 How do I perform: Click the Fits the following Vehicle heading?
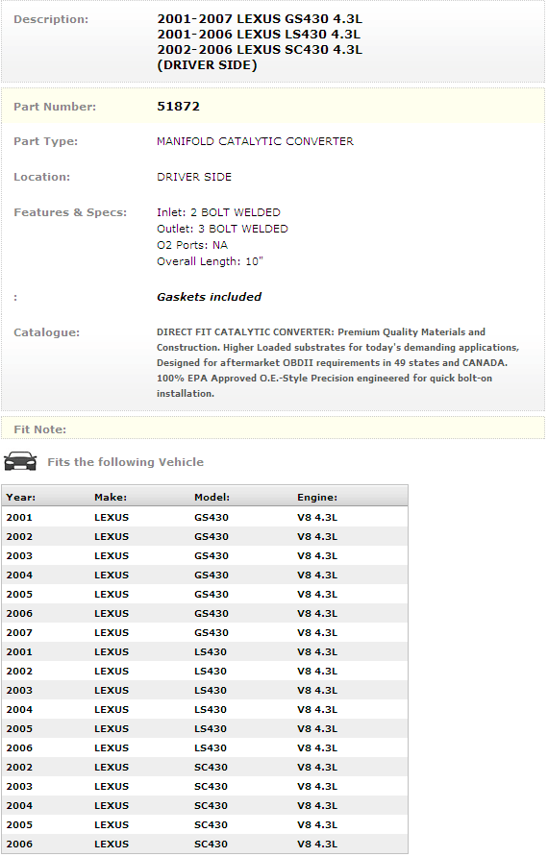tap(125, 462)
